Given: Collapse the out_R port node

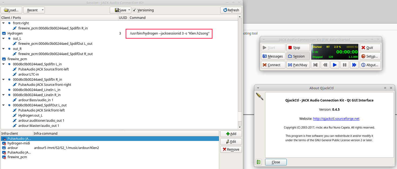Looking at the screenshot, I should click(4, 49).
